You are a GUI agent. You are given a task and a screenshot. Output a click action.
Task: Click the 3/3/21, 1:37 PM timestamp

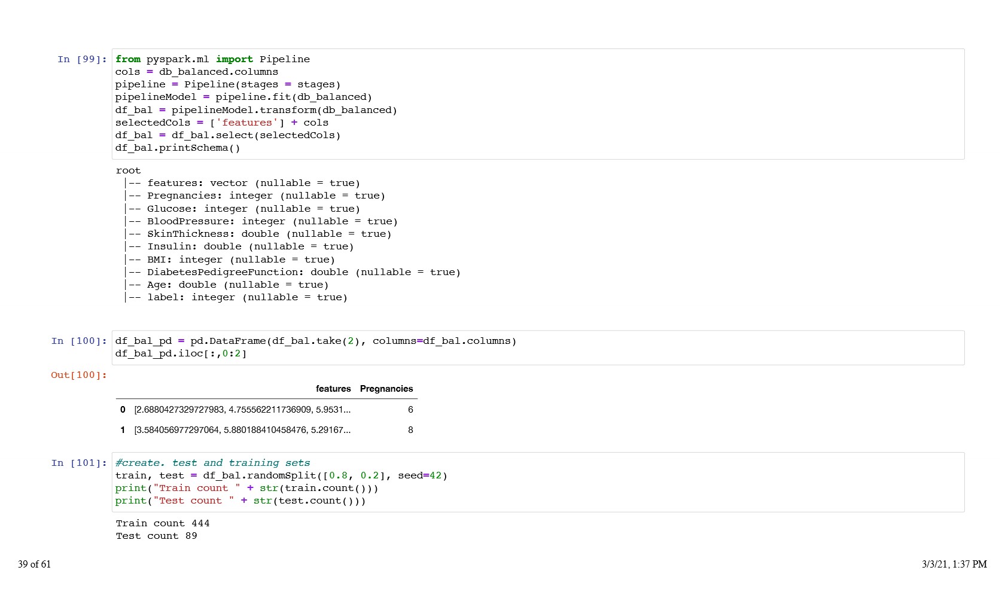954,564
